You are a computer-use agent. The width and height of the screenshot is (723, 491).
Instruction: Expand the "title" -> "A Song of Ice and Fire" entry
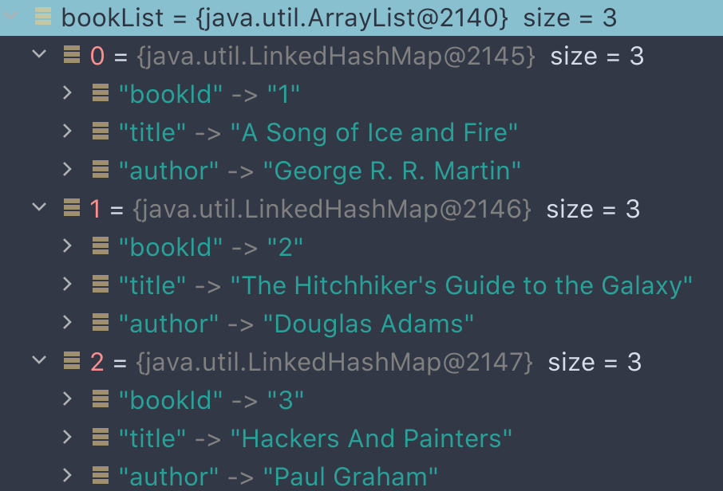pos(67,132)
